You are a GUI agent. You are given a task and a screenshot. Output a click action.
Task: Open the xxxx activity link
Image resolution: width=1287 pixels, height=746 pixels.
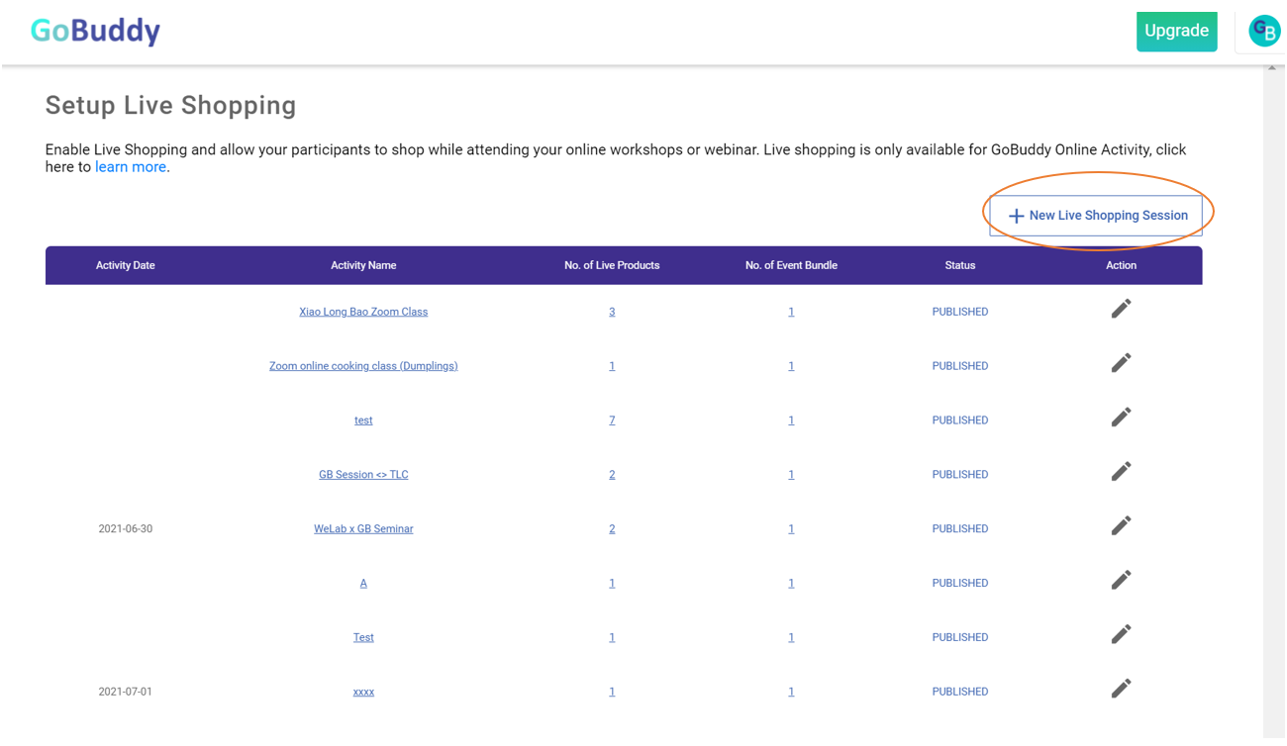(363, 693)
